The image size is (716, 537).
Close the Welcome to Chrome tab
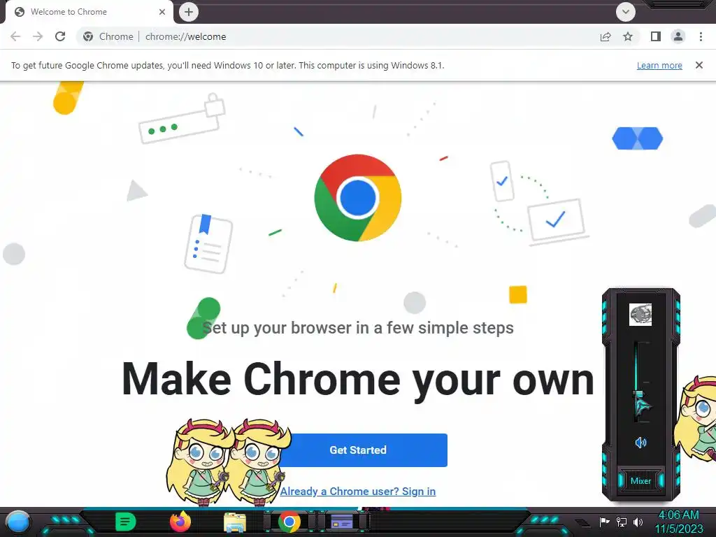[x=162, y=12]
